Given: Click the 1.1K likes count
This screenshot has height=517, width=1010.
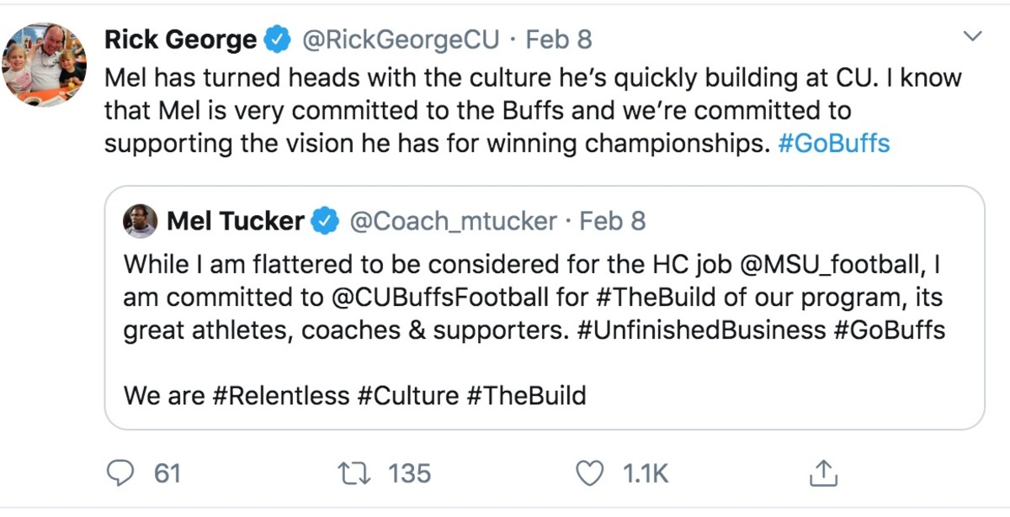Looking at the screenshot, I should [646, 474].
